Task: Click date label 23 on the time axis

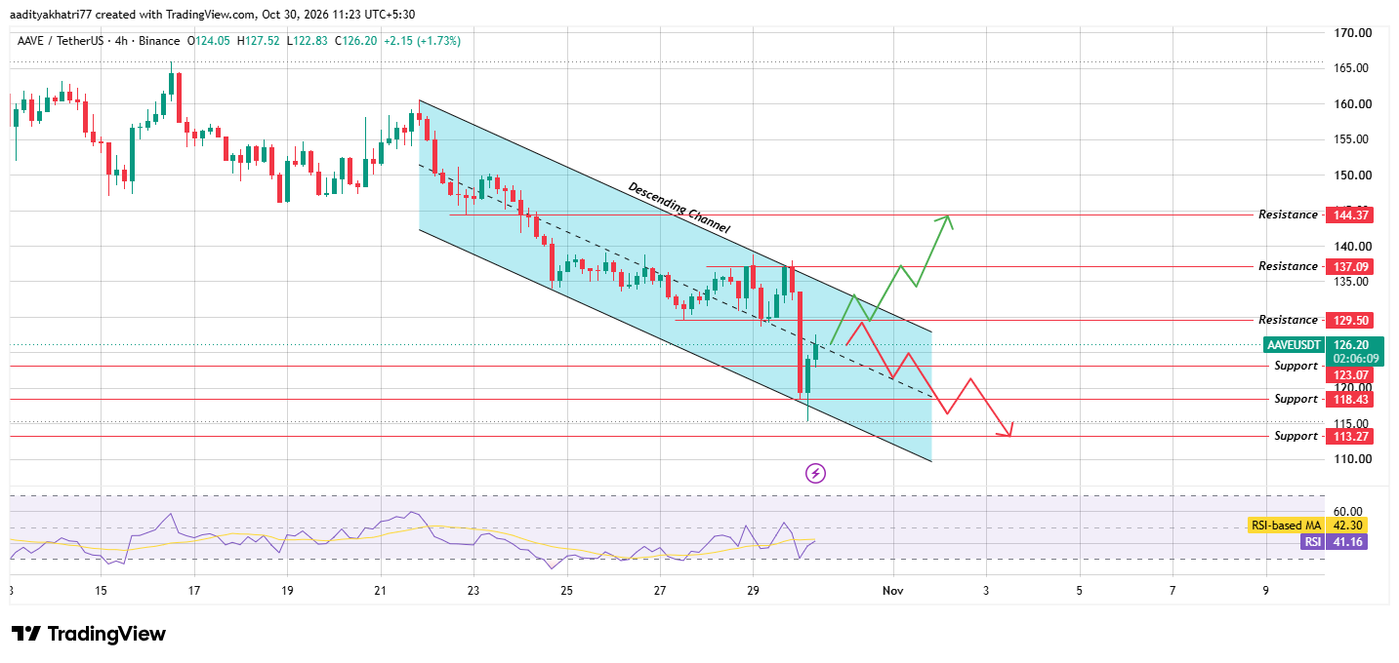Action: pos(473,591)
